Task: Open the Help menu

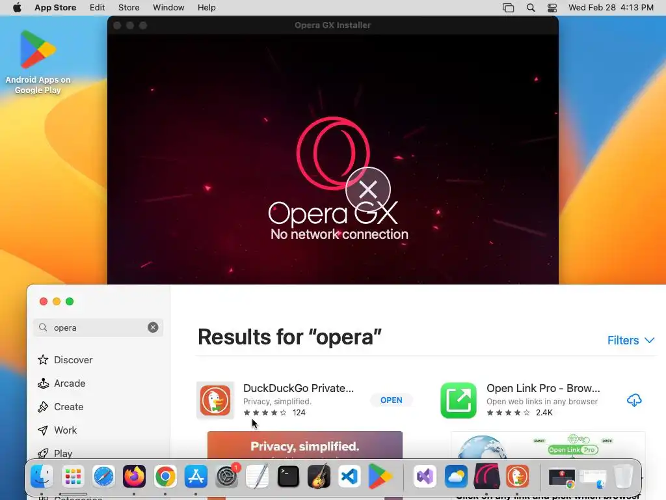Action: [x=206, y=8]
